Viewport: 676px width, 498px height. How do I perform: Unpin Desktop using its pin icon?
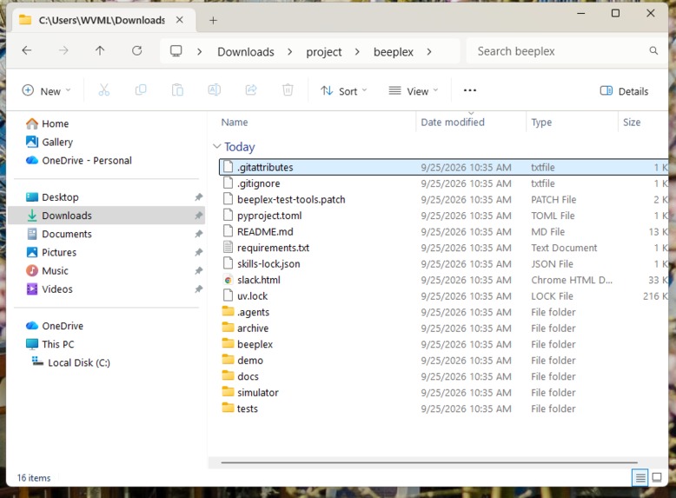(198, 197)
